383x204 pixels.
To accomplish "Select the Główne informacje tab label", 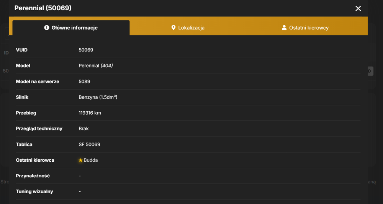I will 75,28.
